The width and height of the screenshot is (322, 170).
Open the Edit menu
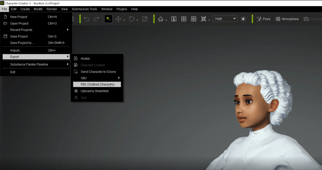[14, 9]
